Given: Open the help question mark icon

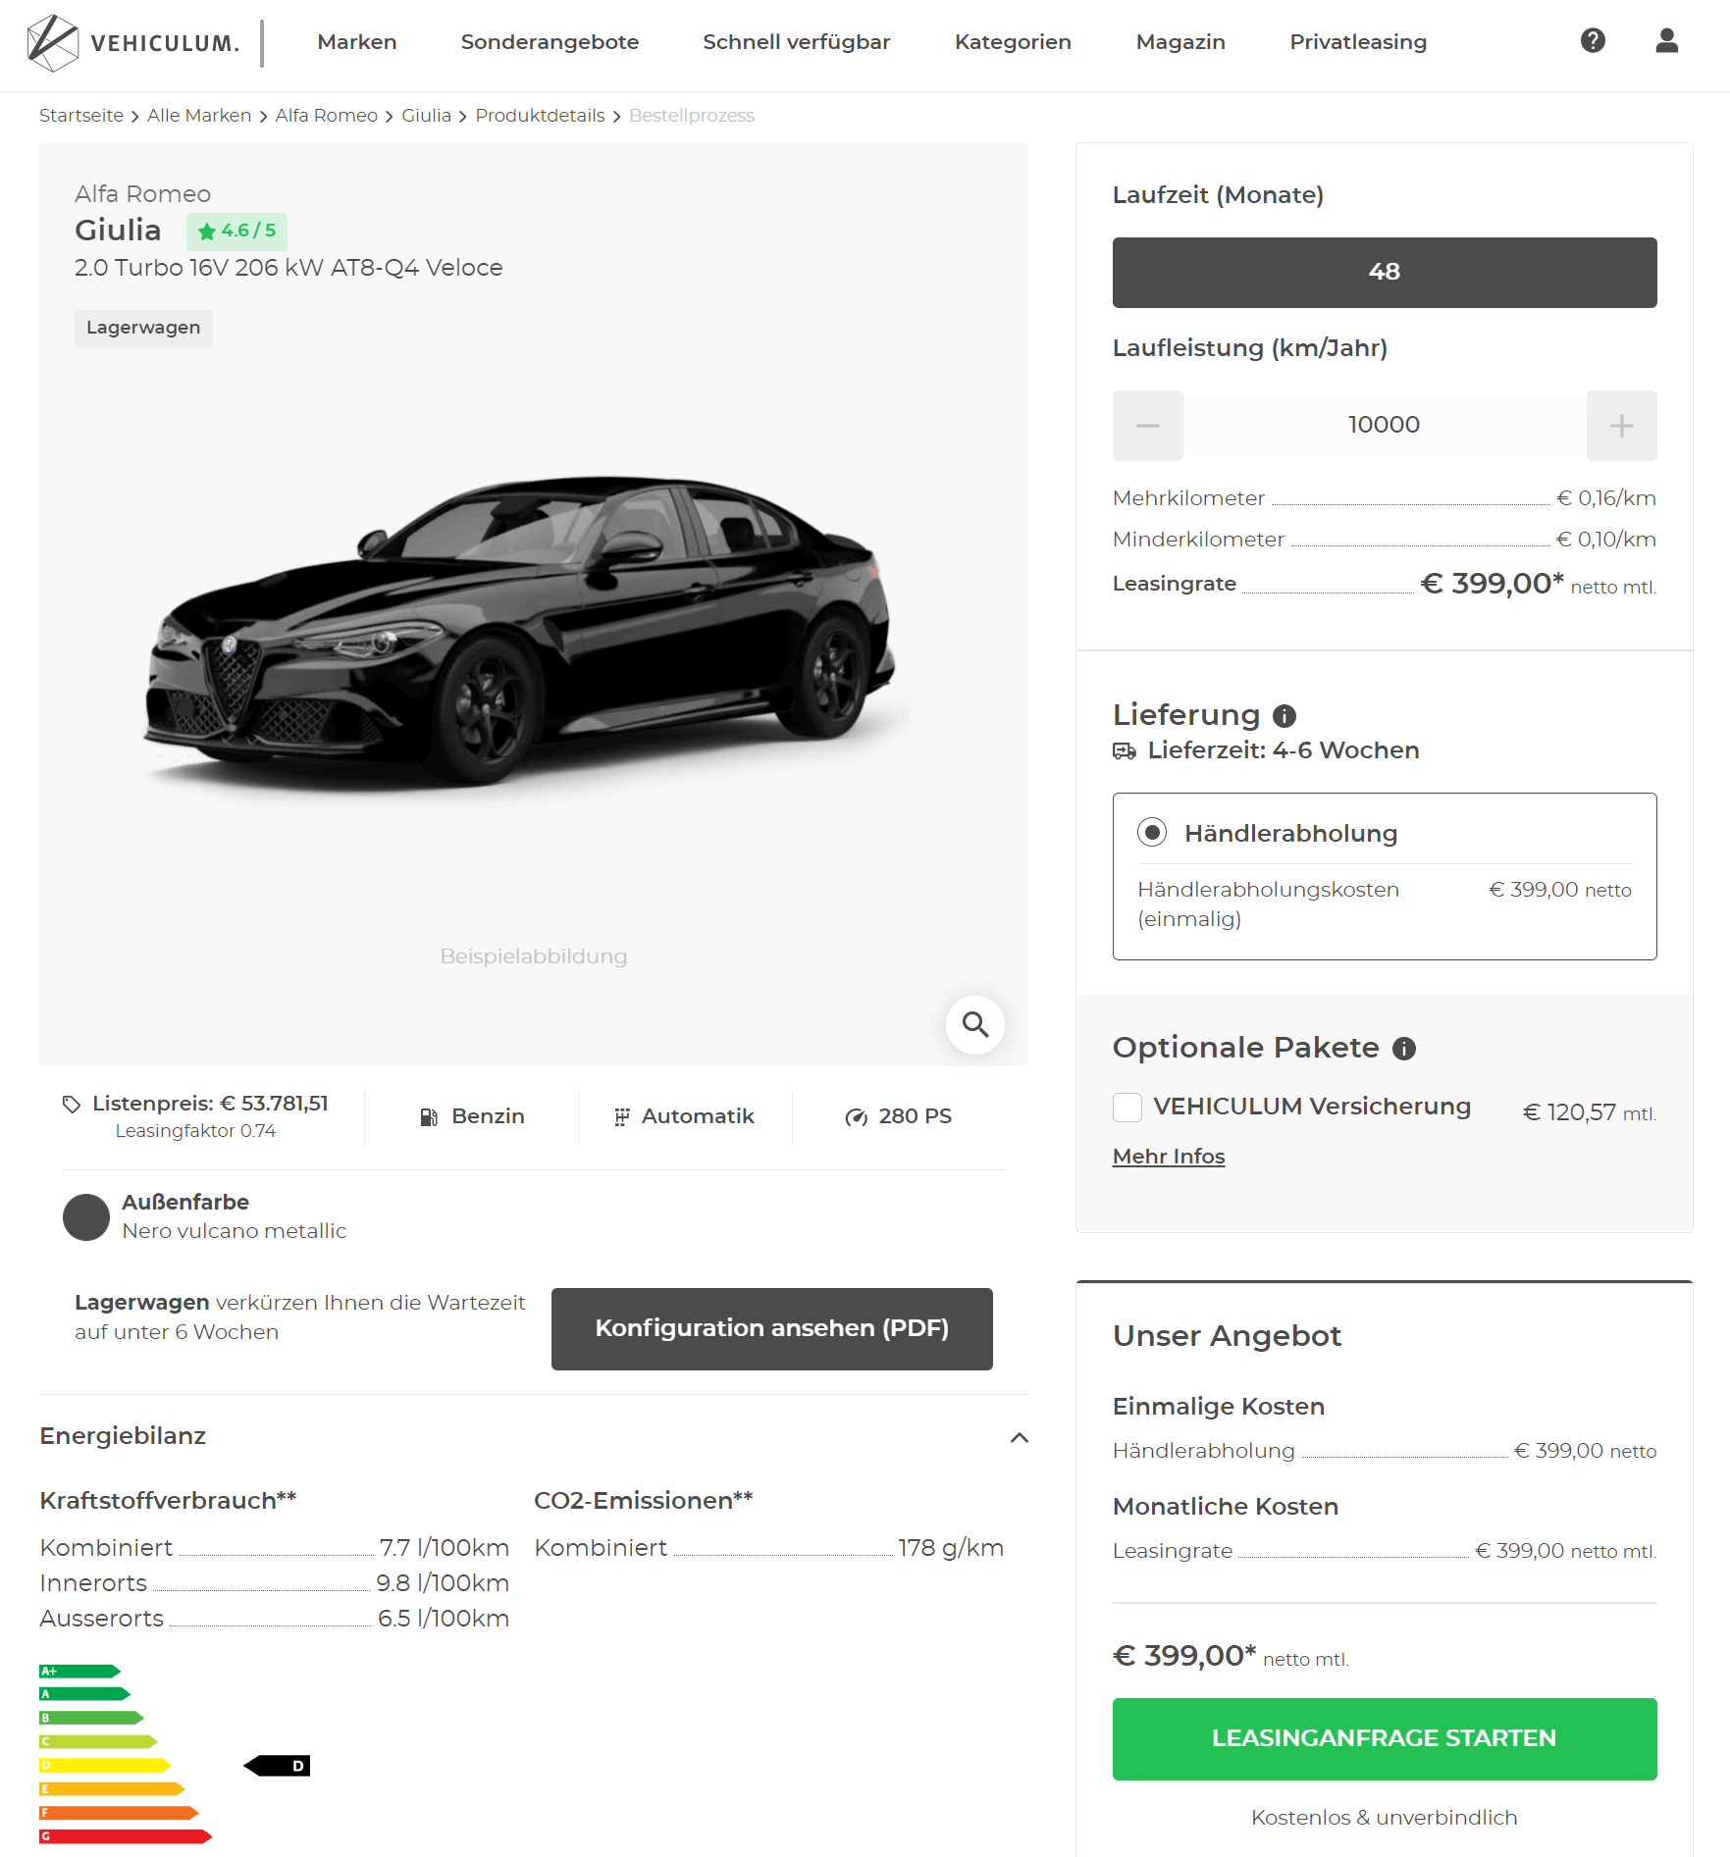Looking at the screenshot, I should tap(1593, 41).
